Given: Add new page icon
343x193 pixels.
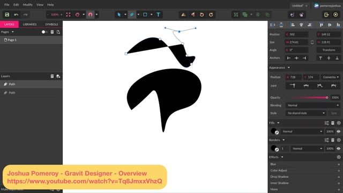Looking at the screenshot, I should [x=58, y=32].
